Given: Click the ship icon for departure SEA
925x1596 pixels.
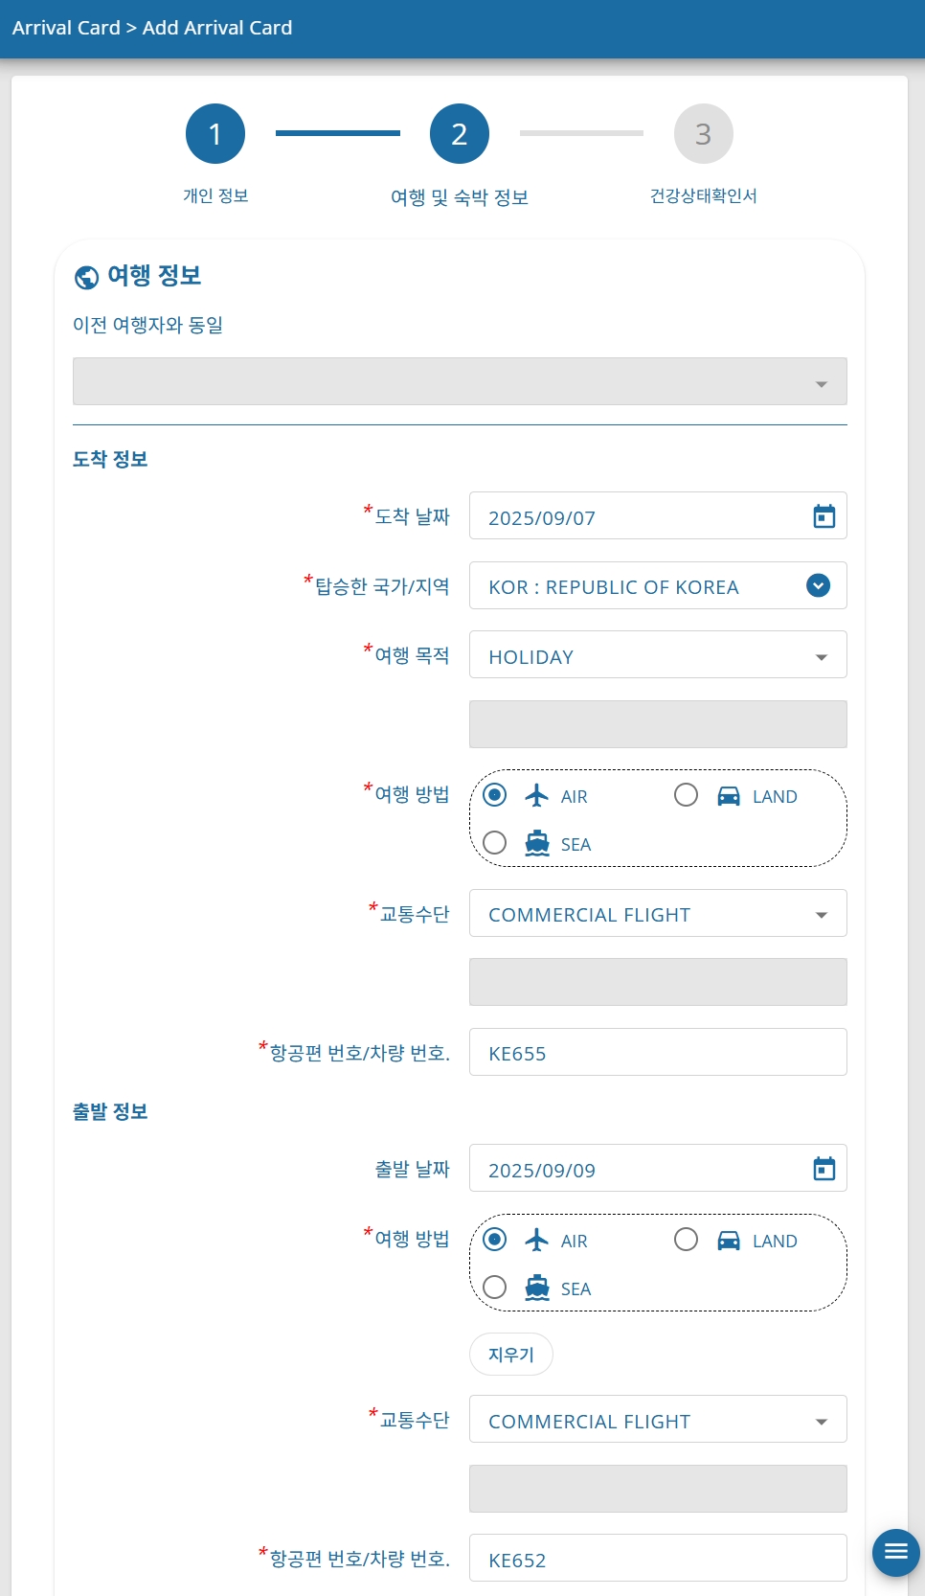Looking at the screenshot, I should (x=537, y=1288).
